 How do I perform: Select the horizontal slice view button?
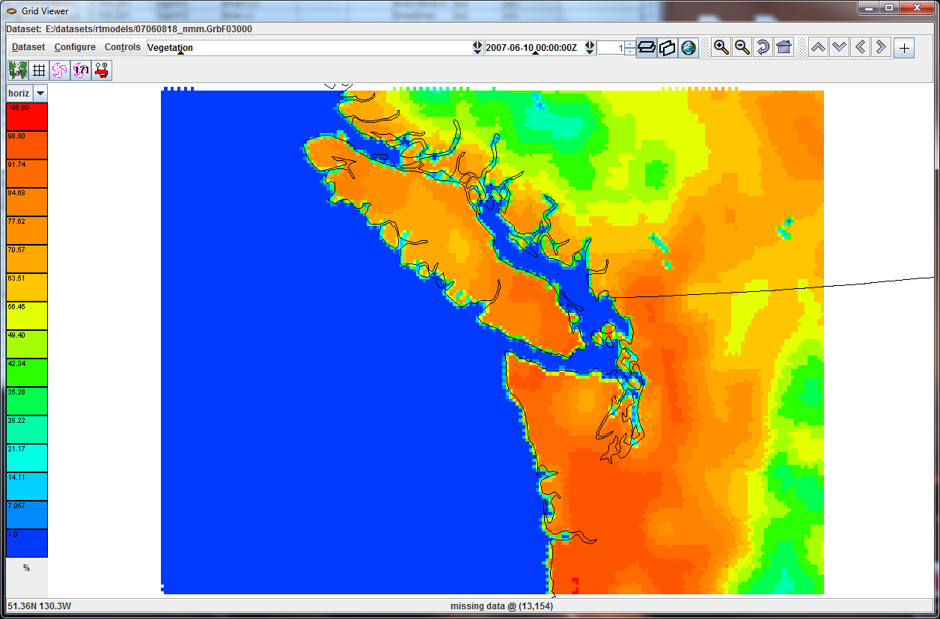click(x=647, y=47)
